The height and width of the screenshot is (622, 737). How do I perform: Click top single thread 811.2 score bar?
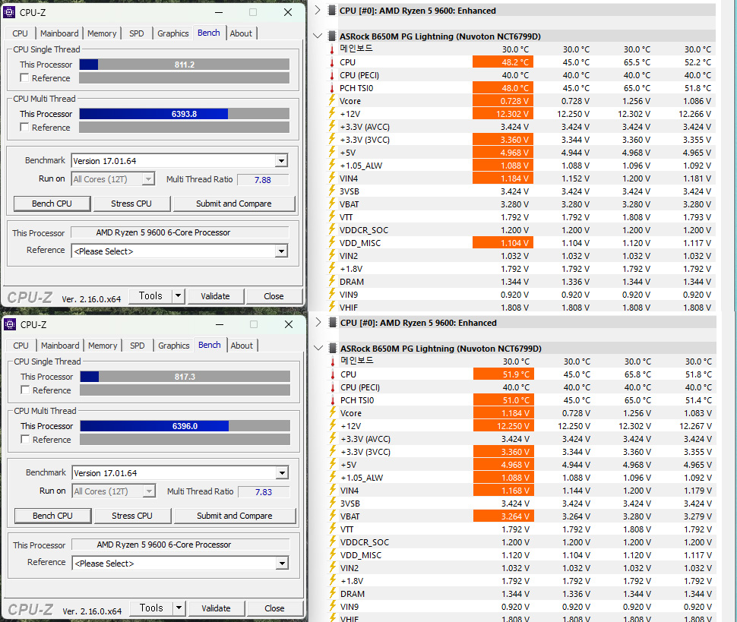pos(184,65)
